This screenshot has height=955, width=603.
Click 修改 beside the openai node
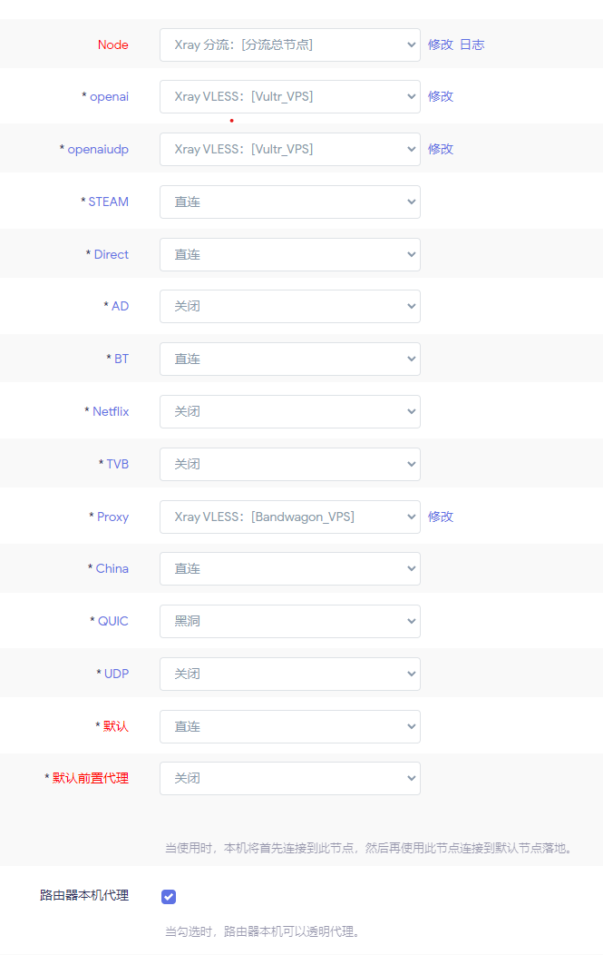(441, 96)
